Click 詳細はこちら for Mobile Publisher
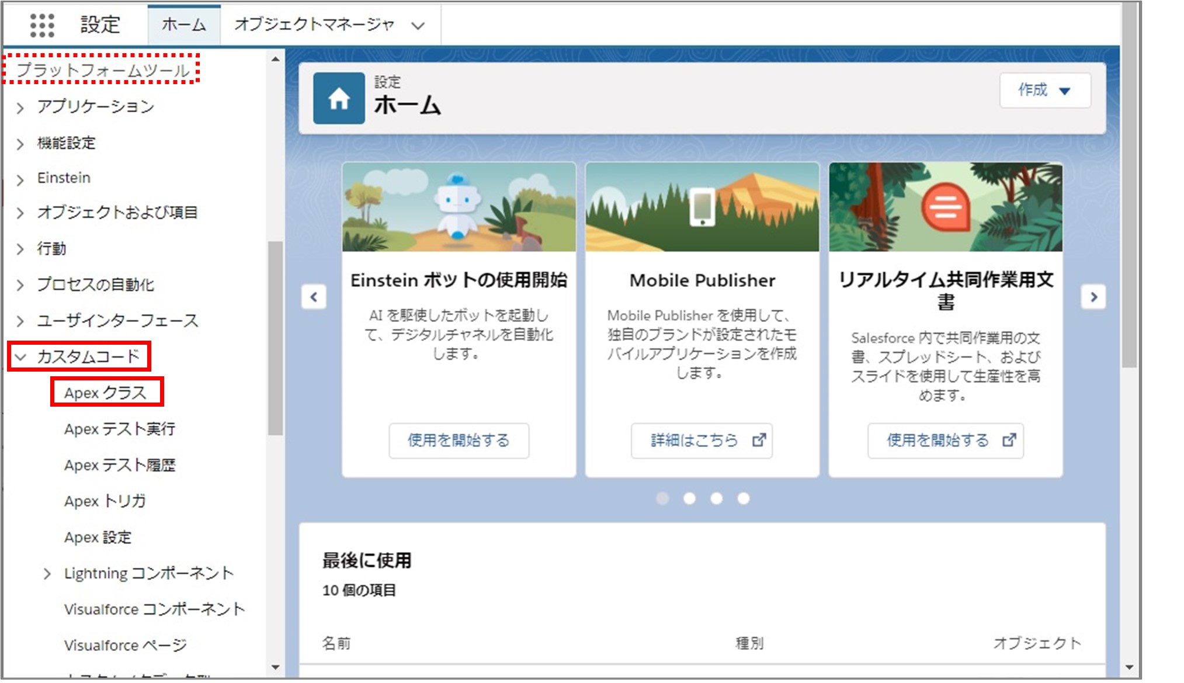 (x=701, y=440)
